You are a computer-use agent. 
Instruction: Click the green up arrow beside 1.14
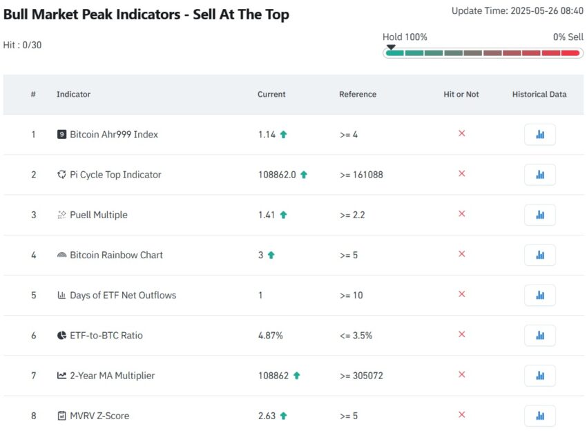pos(283,135)
